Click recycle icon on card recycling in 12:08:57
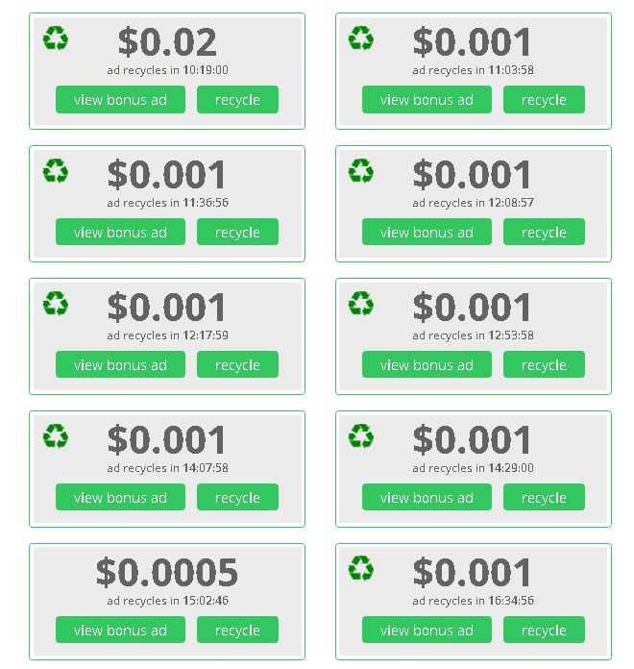634x669 pixels. [360, 171]
